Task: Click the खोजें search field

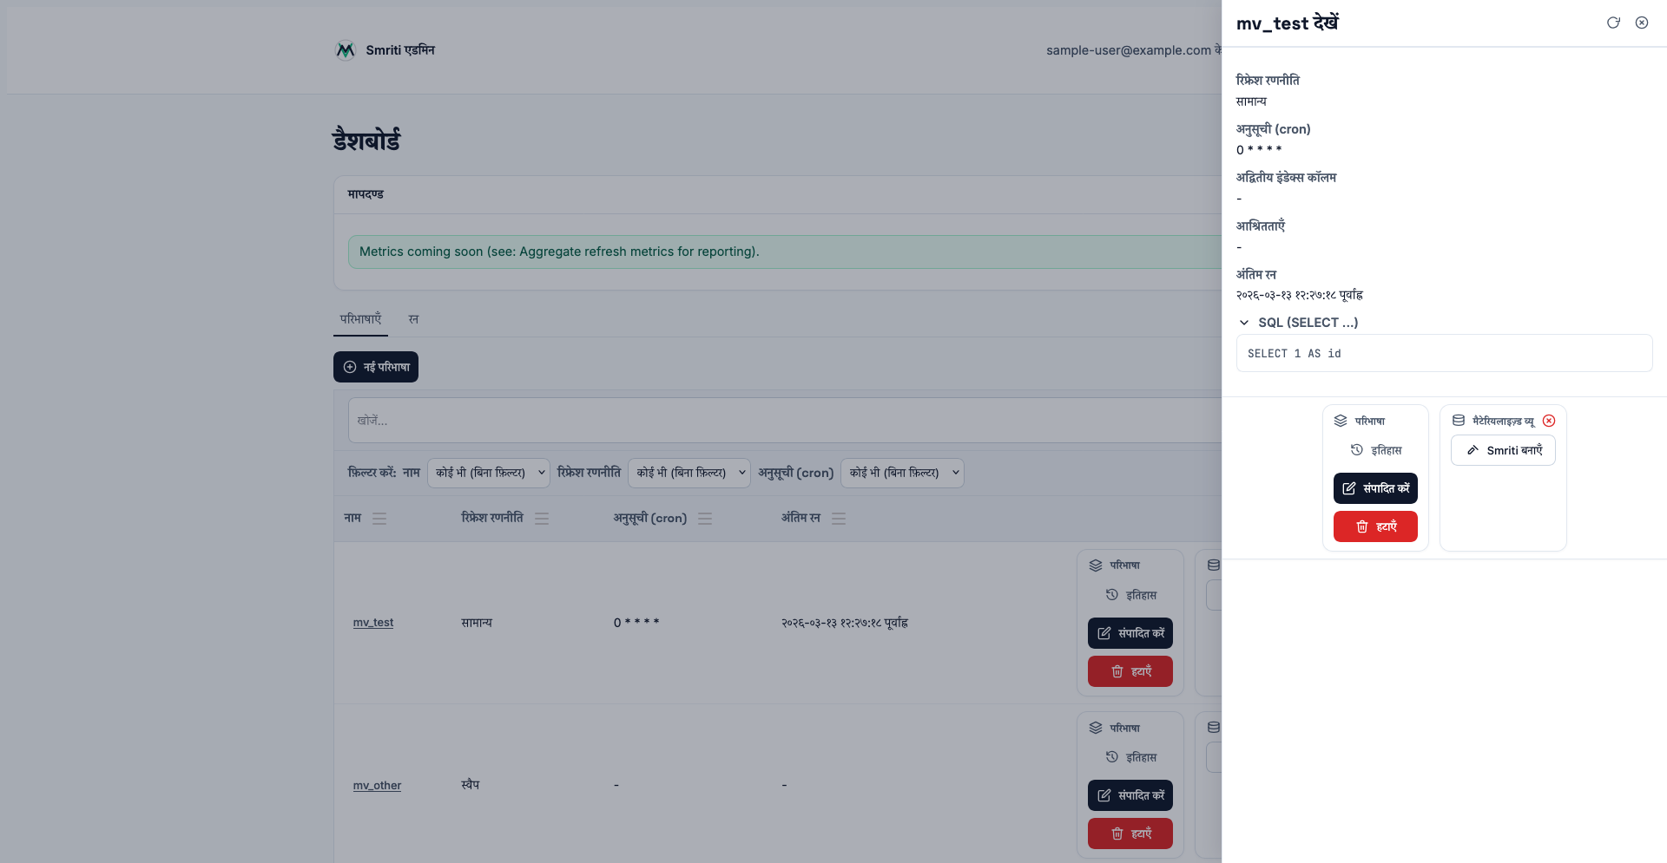Action: click(781, 421)
